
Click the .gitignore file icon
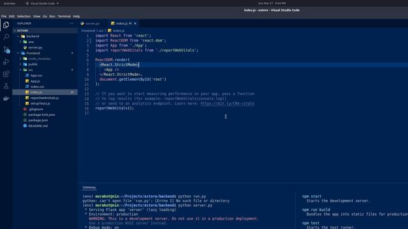click(25, 109)
